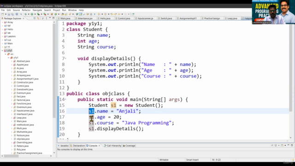Collapse the y1y1 package node
The width and height of the screenshot is (295, 166).
click(8, 58)
